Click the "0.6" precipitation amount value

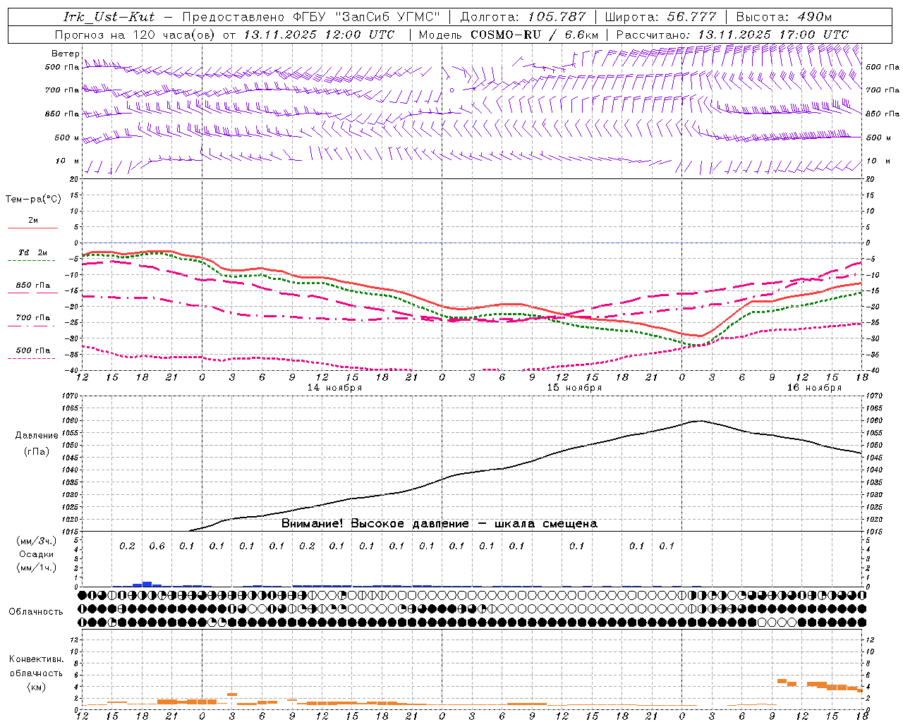(x=157, y=546)
